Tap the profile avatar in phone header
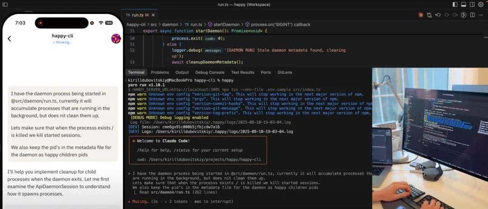This screenshot has height=209, width=488. click(116, 38)
